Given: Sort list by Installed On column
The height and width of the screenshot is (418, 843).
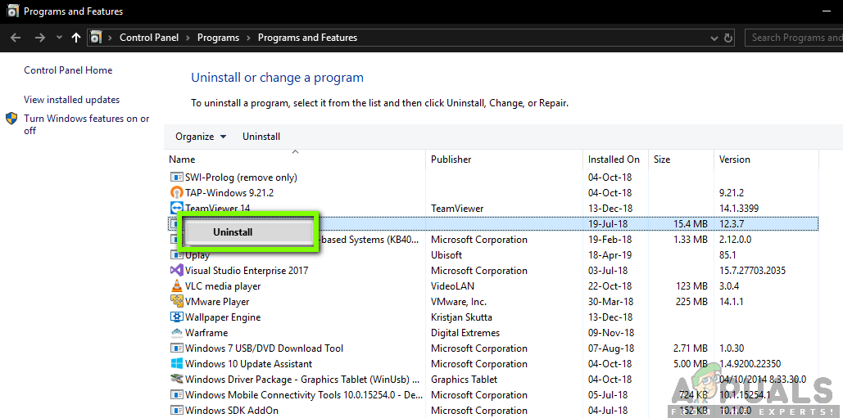Looking at the screenshot, I should click(x=614, y=160).
